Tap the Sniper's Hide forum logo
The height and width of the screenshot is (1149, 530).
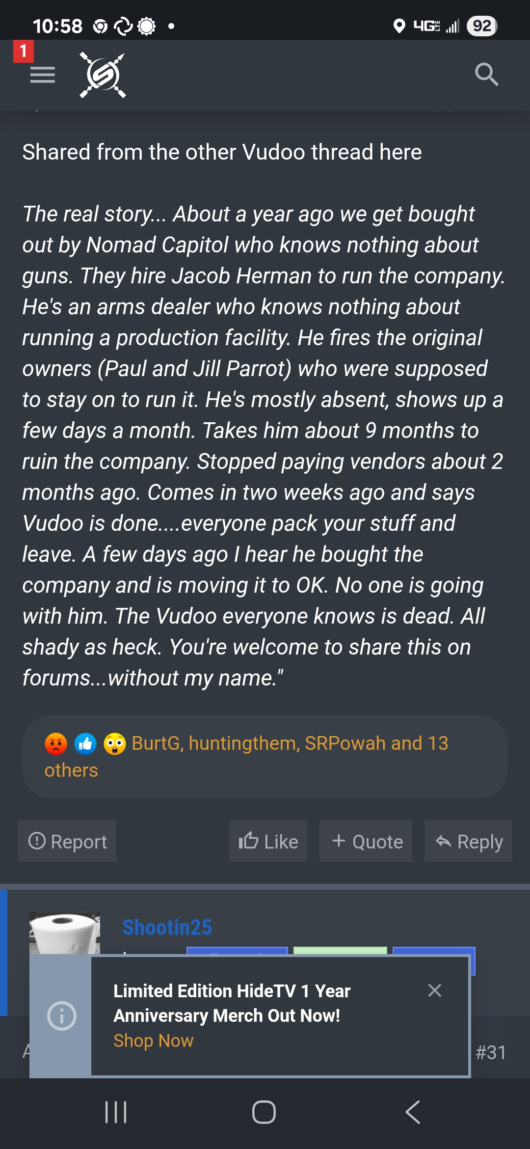coord(103,75)
